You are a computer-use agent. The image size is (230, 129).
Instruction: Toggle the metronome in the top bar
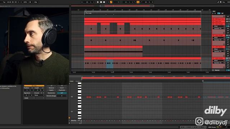(x=30, y=2)
